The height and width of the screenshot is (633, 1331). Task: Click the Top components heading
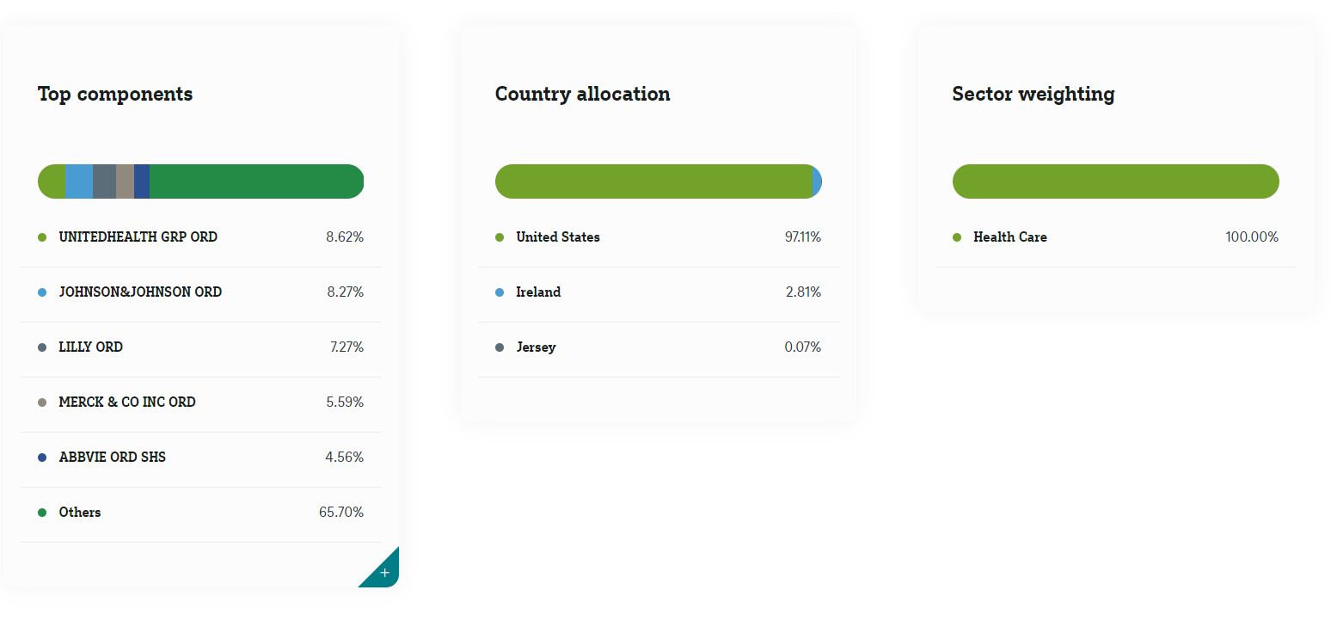click(115, 95)
